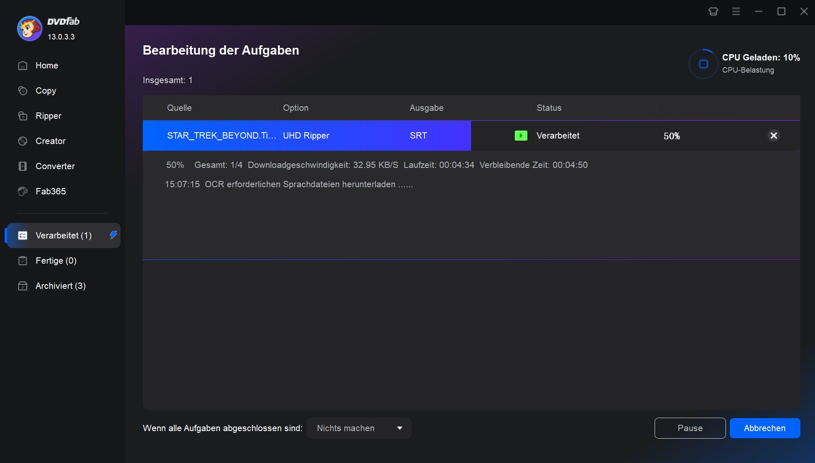Click the CPU-Belastung label
Viewport: 815px width, 463px height.
click(x=748, y=70)
